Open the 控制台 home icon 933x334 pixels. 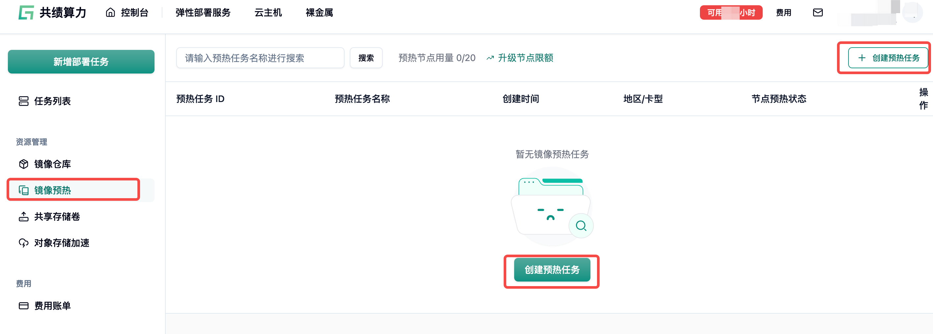pos(110,13)
